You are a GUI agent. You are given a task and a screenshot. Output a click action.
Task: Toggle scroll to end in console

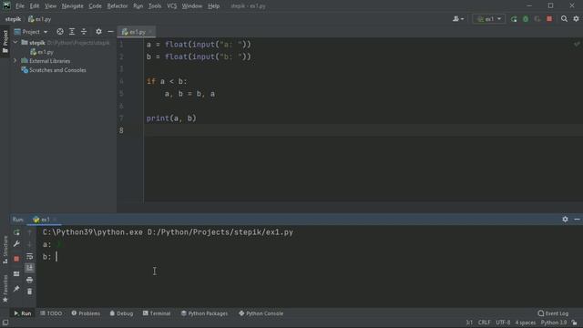(29, 268)
